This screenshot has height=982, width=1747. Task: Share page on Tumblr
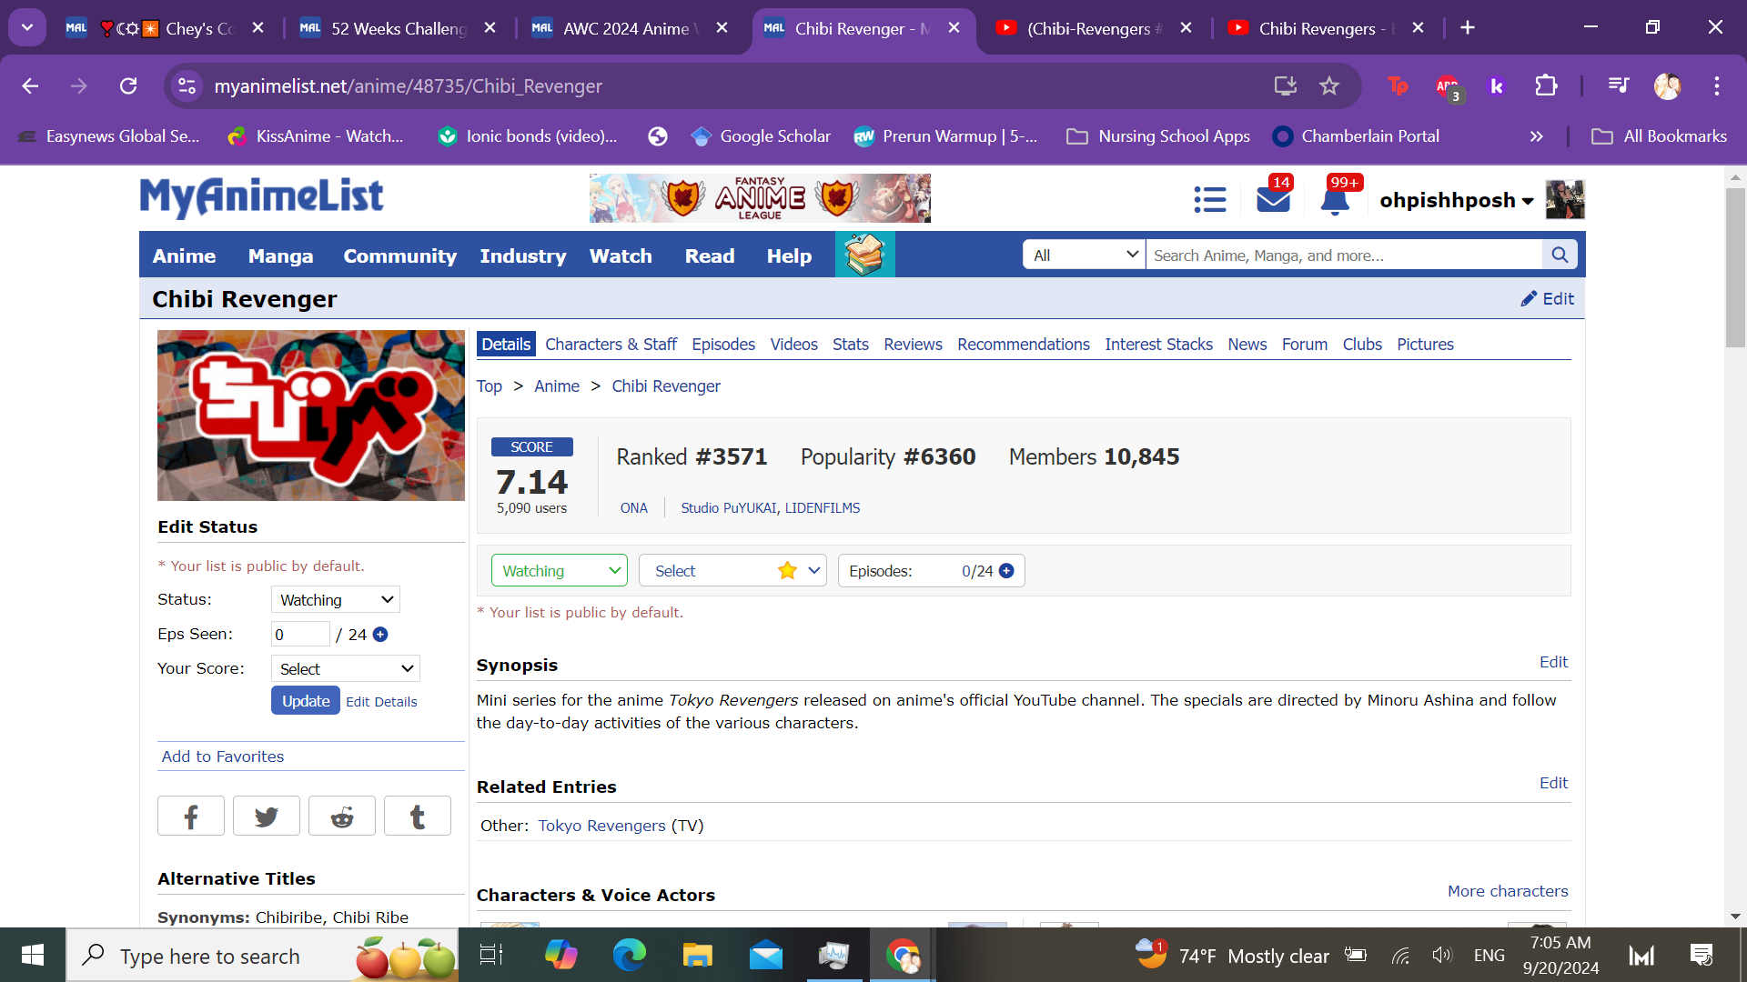(418, 817)
